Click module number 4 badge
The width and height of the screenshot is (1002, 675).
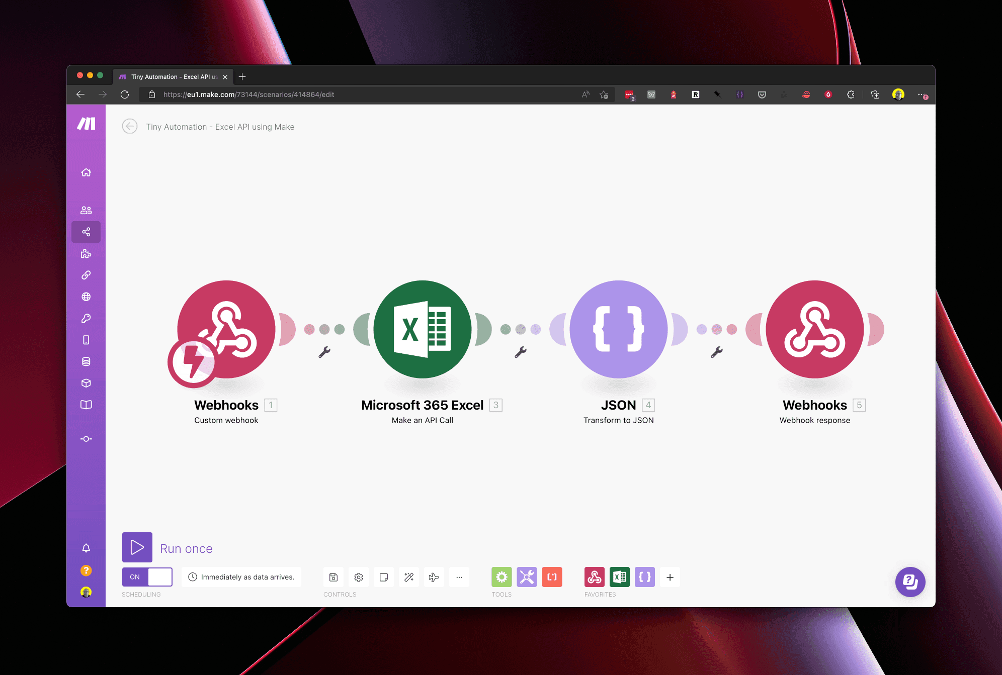tap(648, 405)
